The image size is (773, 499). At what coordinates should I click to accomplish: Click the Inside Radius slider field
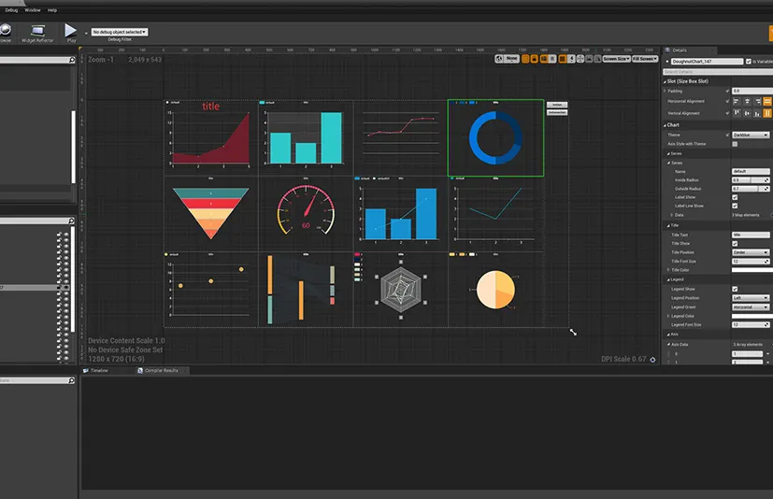click(751, 180)
